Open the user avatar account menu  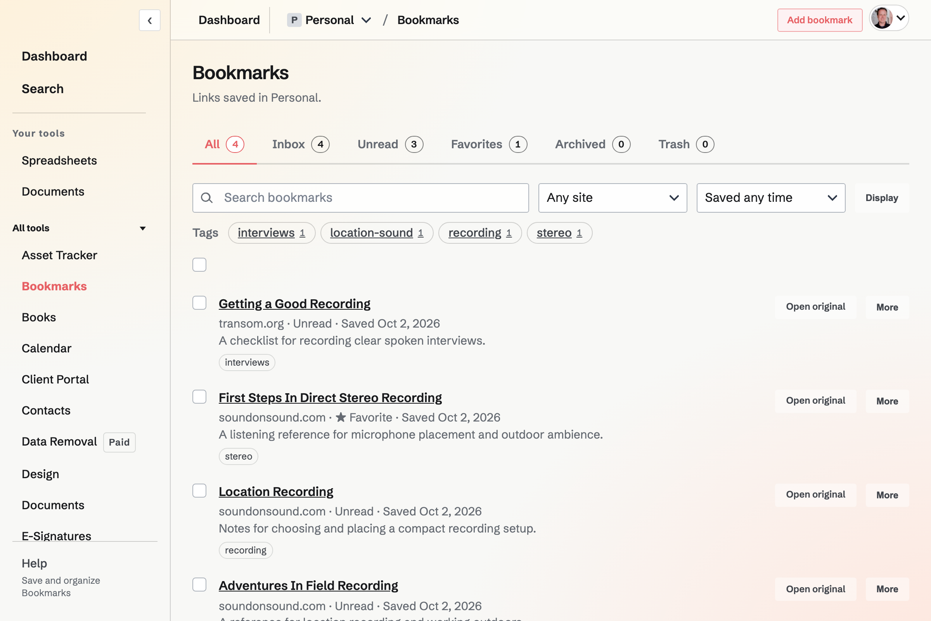[x=889, y=18]
